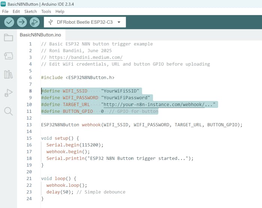Click WIFI_SSID in the define line
262x208 pixels.
tap(75, 91)
